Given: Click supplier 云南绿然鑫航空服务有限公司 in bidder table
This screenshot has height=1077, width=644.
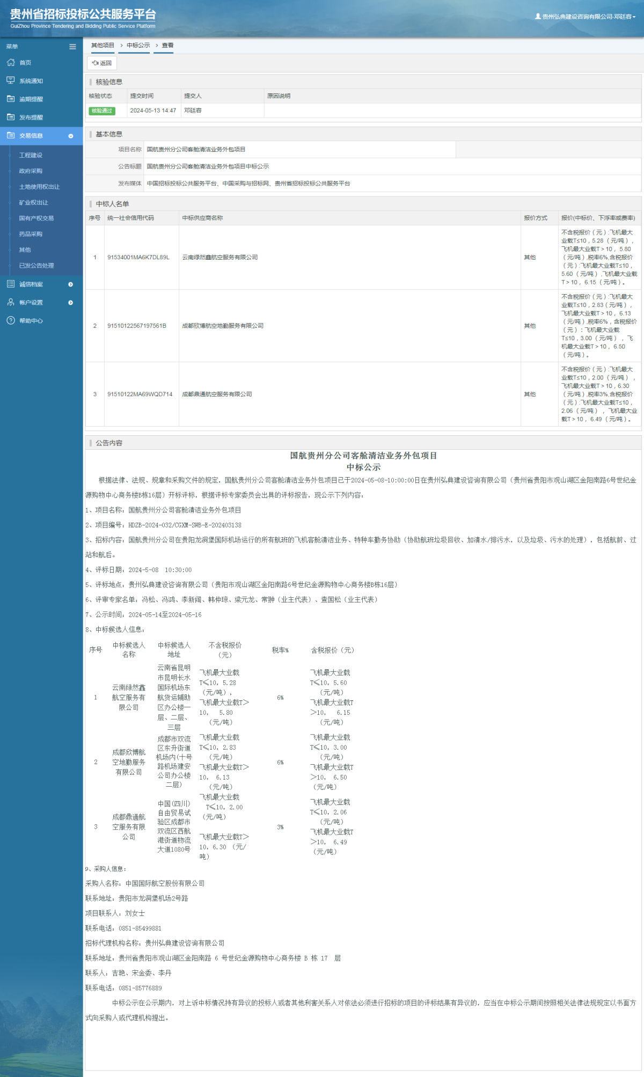Looking at the screenshot, I should point(220,258).
